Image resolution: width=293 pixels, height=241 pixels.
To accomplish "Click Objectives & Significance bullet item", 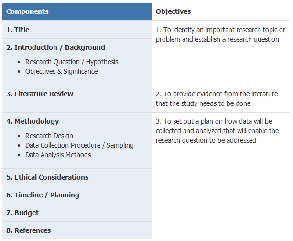I will pos(62,71).
